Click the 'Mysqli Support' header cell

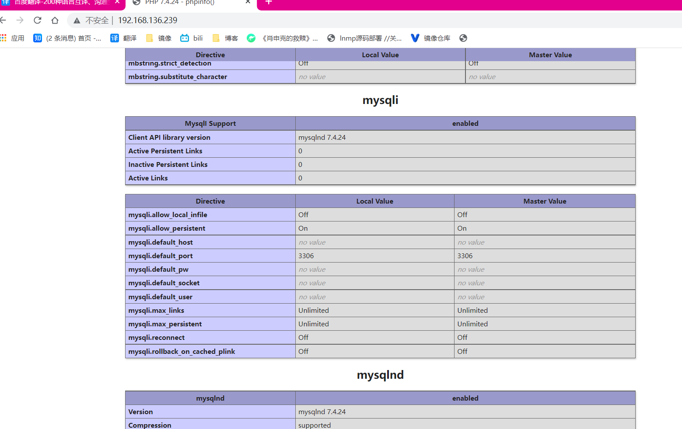tap(210, 123)
